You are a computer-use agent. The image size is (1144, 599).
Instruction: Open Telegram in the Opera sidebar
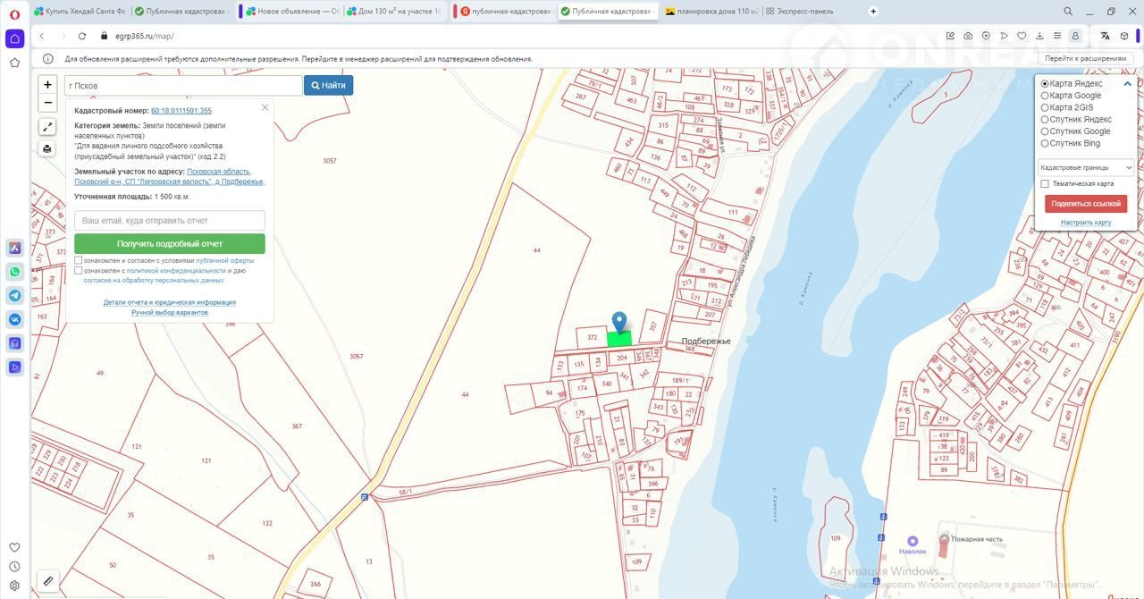[15, 295]
